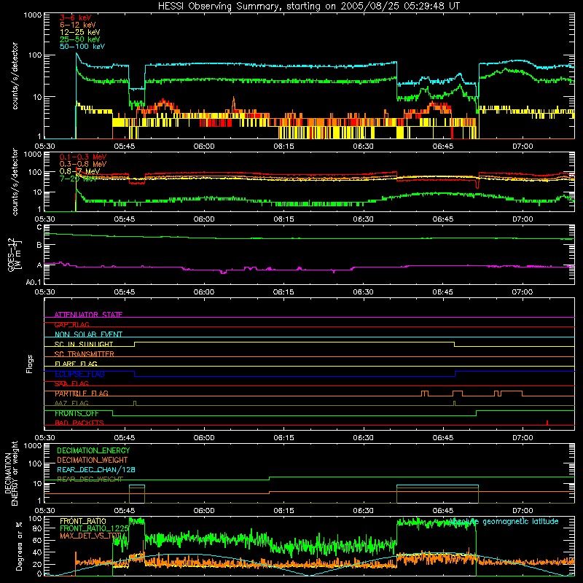Select the FRONTS_OFF flag label

tap(77, 413)
